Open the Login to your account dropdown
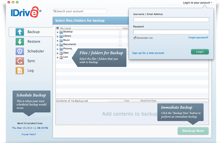 pos(197,3)
